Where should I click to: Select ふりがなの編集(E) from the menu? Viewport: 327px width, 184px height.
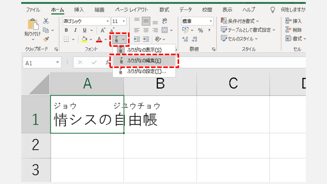(144, 61)
